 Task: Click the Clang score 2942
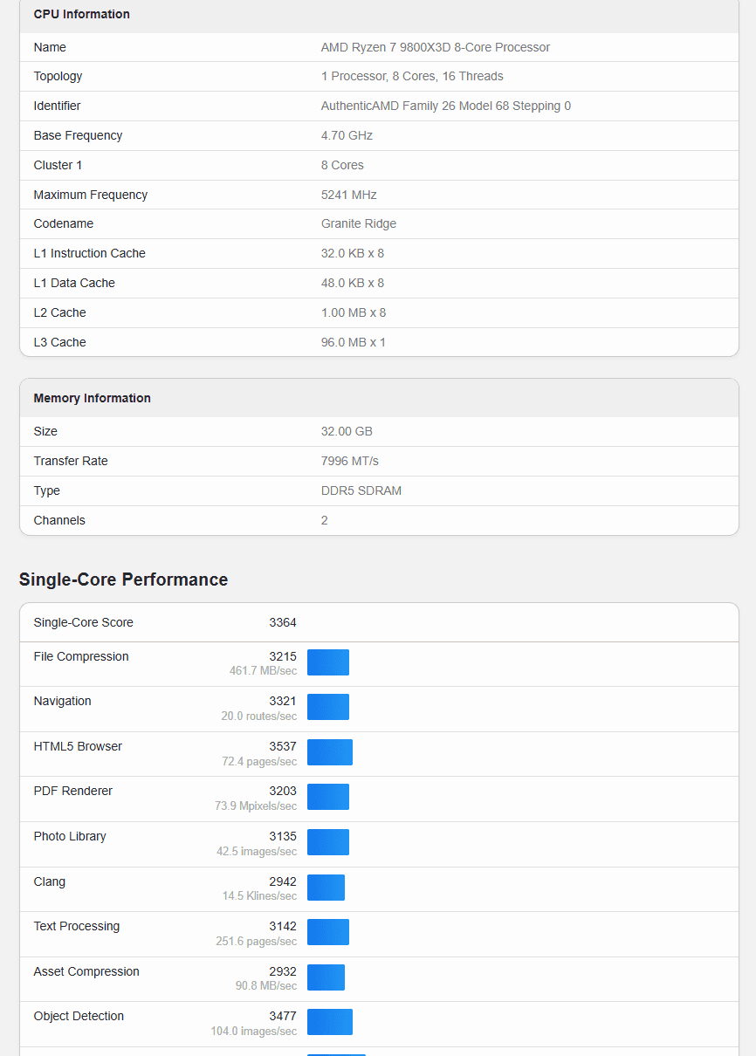283,881
